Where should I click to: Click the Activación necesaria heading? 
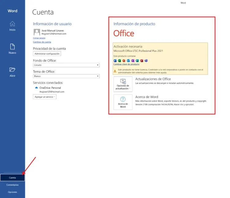(x=128, y=47)
